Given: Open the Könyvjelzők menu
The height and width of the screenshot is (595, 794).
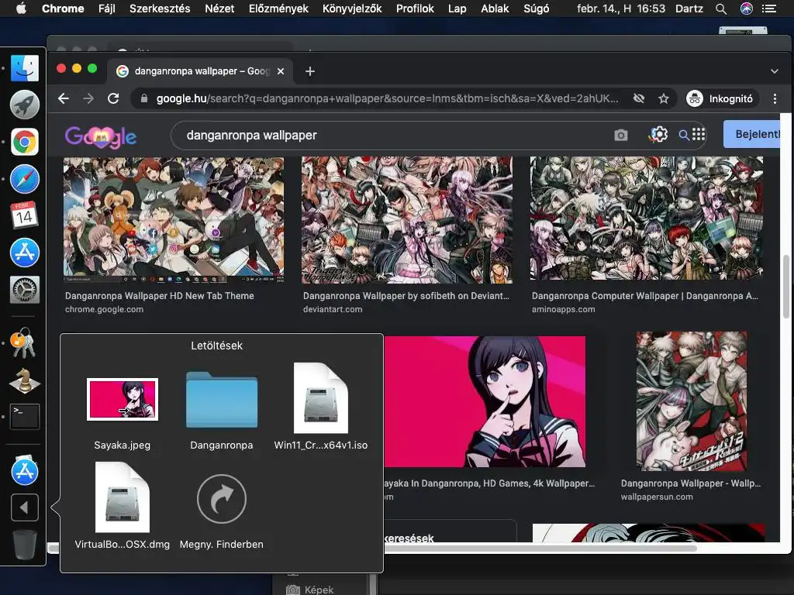Looking at the screenshot, I should [352, 9].
